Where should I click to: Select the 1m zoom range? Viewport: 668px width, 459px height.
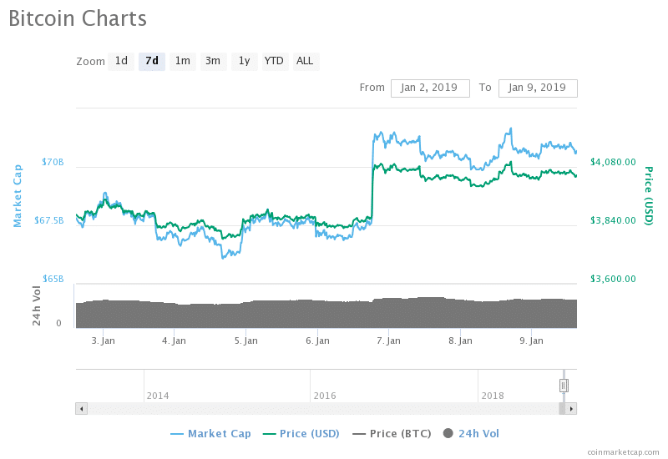pos(183,61)
